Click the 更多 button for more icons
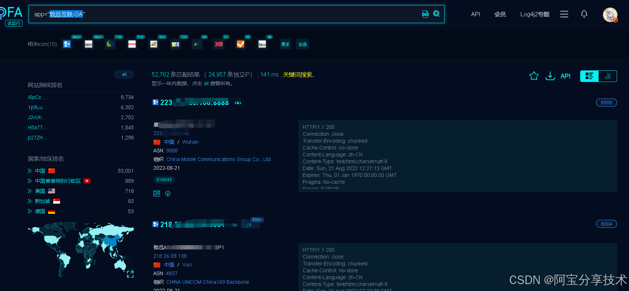629x291 pixels. (285, 44)
